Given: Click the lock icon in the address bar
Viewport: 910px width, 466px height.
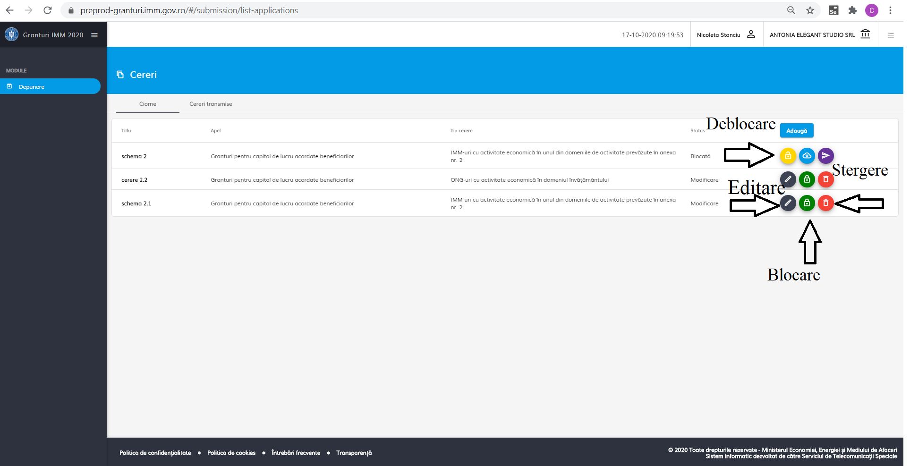Looking at the screenshot, I should click(x=71, y=10).
